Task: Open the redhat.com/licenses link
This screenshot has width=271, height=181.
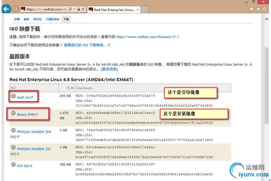Action: coord(144,37)
